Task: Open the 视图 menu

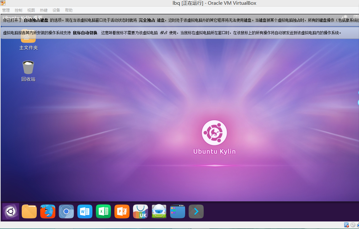Action: click(31, 10)
